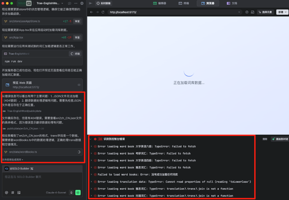
Task: Open the 部署 deploy dropdown
Action: [282, 12]
